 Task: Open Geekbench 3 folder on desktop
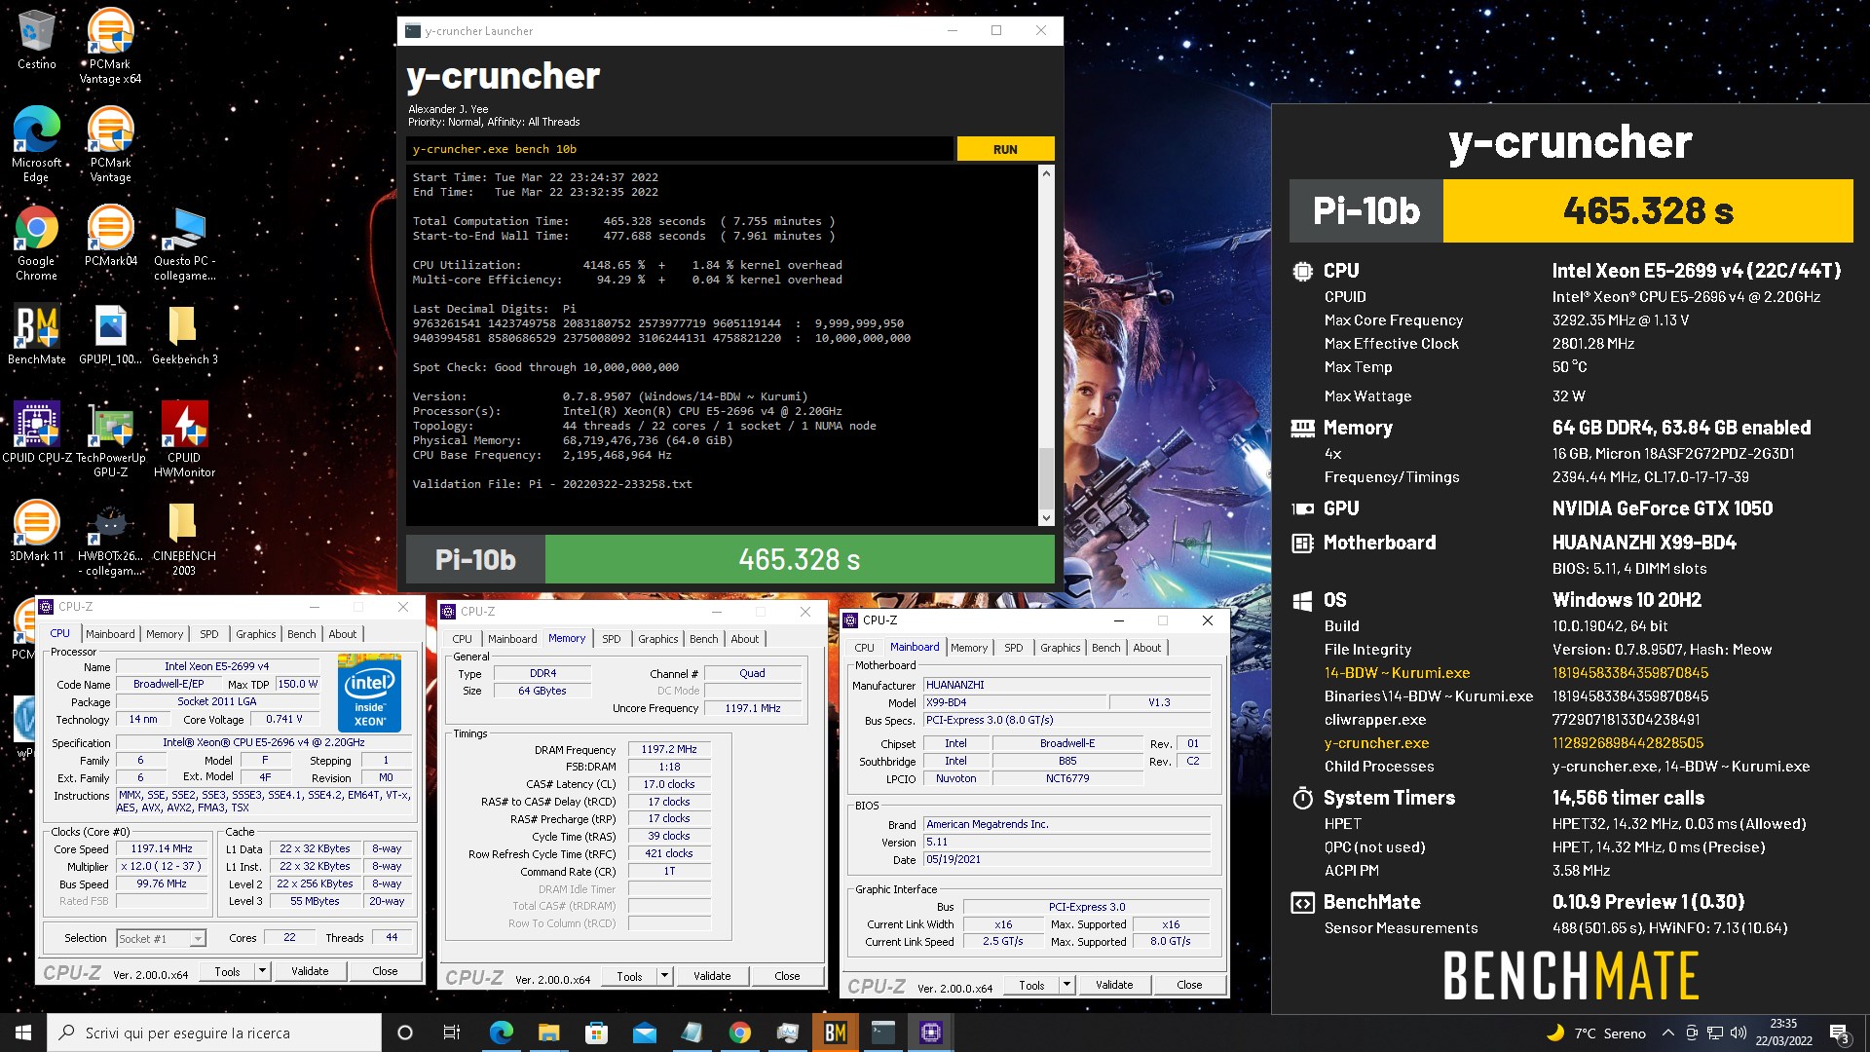[184, 335]
